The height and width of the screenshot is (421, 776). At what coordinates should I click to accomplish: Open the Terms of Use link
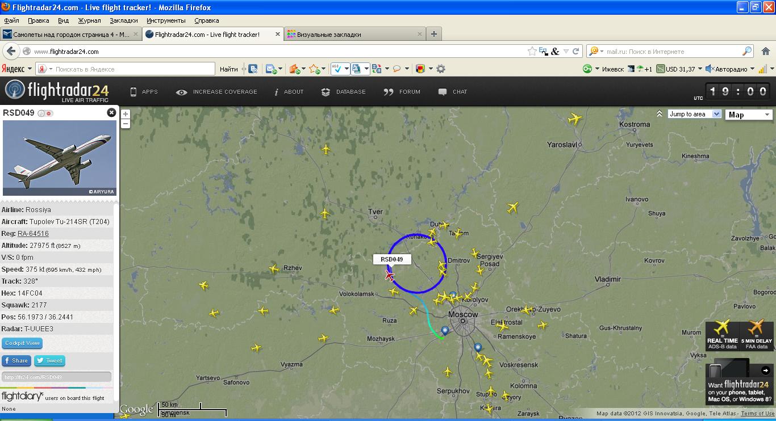pyautogui.click(x=757, y=414)
